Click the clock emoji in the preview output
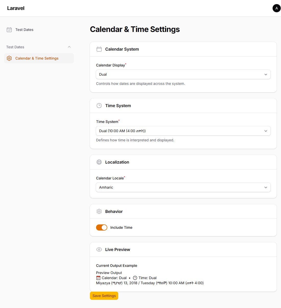 coord(135,278)
